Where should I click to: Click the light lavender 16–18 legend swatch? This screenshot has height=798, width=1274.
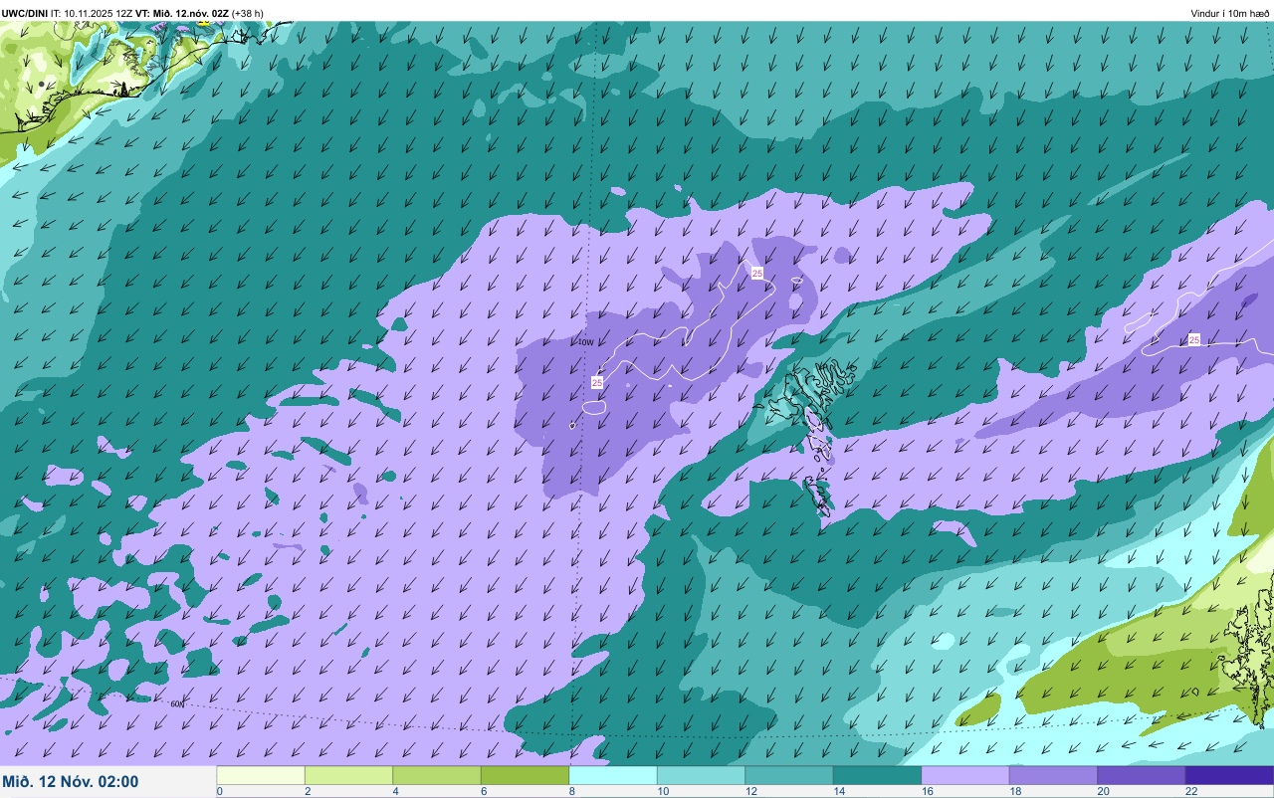click(x=965, y=775)
